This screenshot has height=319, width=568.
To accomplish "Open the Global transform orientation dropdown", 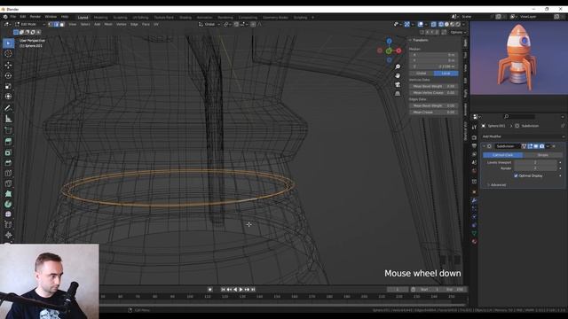I will (209, 24).
